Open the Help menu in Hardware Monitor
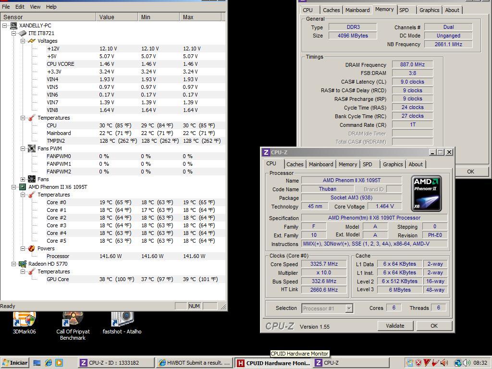 (51, 7)
